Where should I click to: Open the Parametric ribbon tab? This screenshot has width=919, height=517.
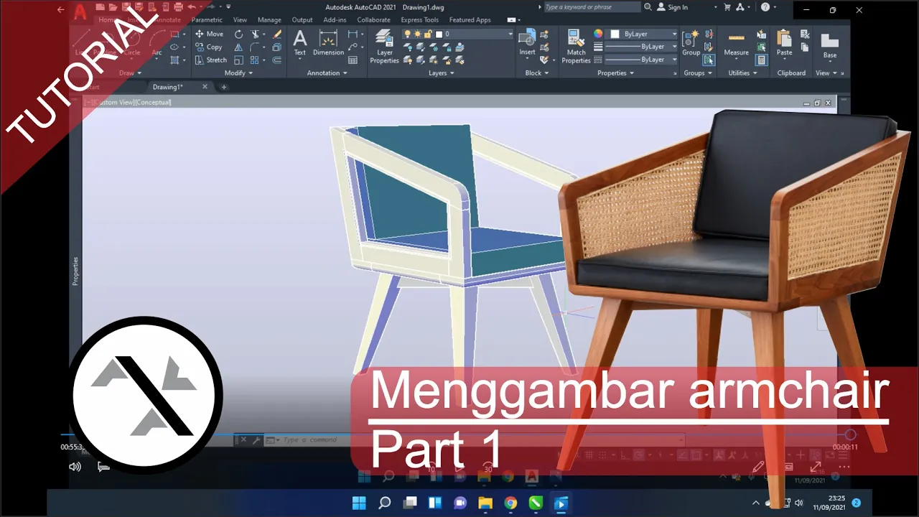click(x=207, y=20)
